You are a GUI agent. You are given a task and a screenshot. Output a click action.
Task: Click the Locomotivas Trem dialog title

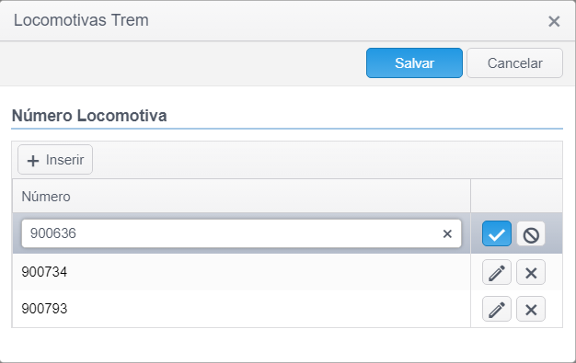pos(81,20)
